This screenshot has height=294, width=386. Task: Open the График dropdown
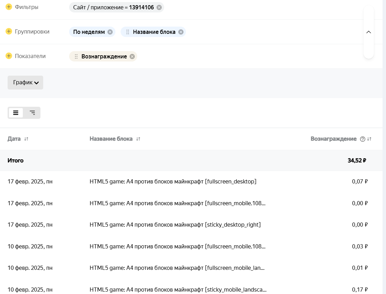(x=26, y=83)
